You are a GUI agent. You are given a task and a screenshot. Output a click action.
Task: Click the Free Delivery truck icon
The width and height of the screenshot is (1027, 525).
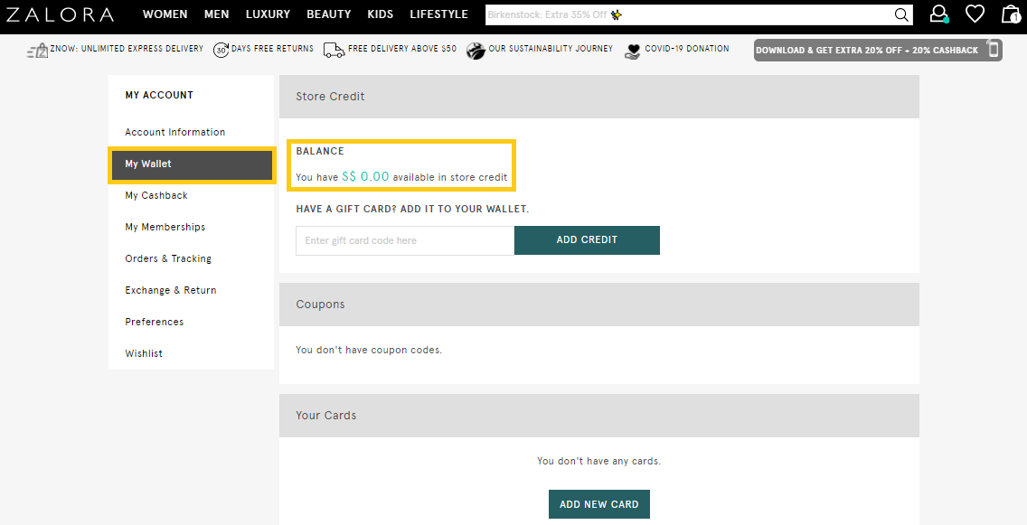[x=334, y=50]
